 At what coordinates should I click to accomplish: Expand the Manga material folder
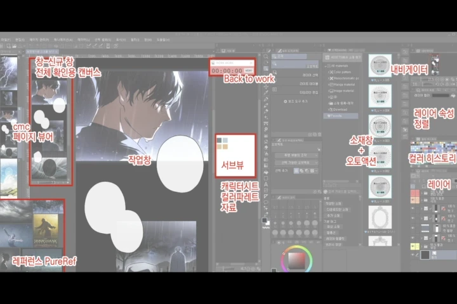click(x=329, y=84)
